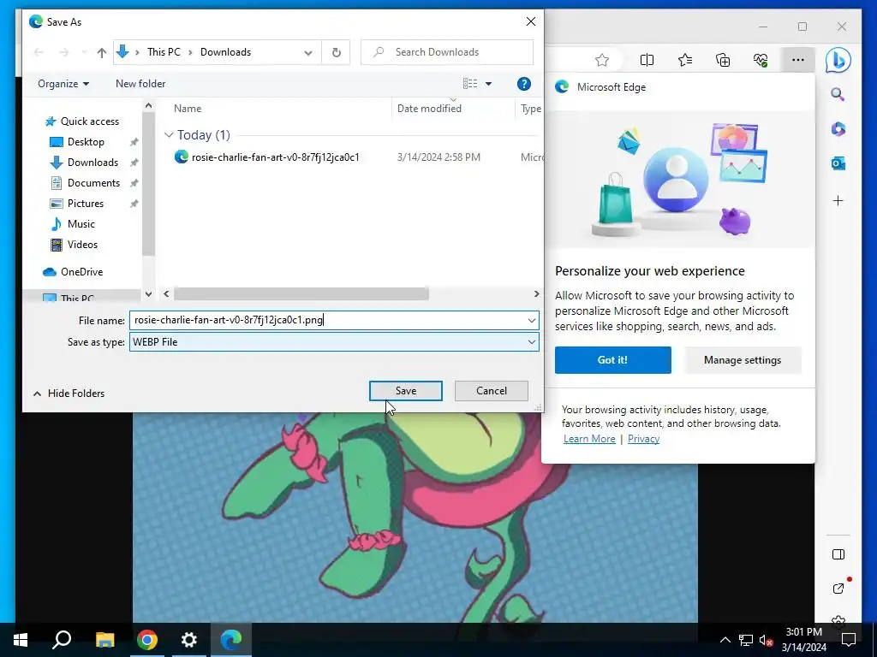
Task: Click the Forward navigation arrow
Action: [64, 52]
